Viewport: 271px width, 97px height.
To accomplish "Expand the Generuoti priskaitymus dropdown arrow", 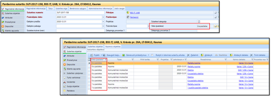I will pyautogui.click(x=148, y=55).
